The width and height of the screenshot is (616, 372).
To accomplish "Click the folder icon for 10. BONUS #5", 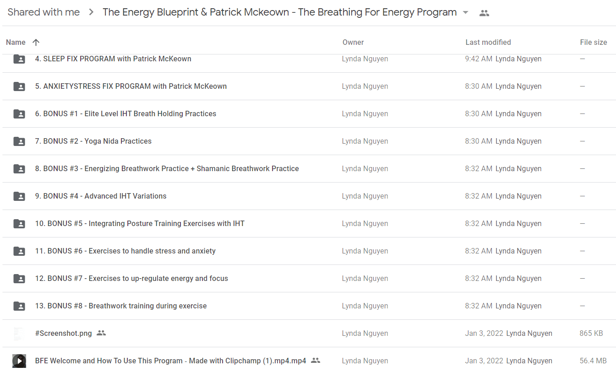I will coord(19,223).
